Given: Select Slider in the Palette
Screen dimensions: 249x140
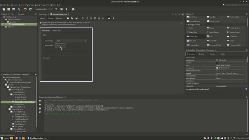Looking at the screenshot, I should (x=230, y=41).
